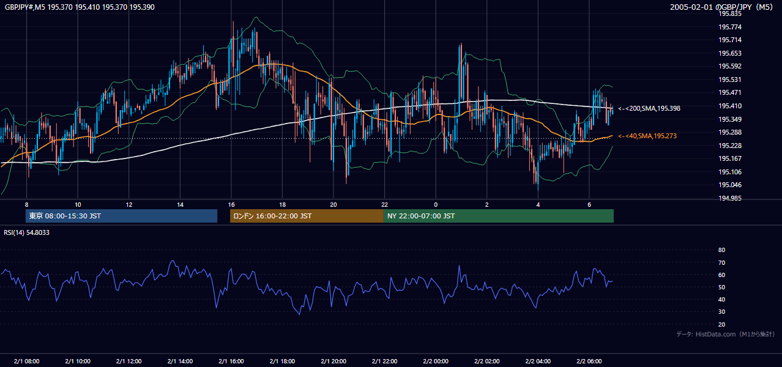Screen dimensions: 782x367
Task: Click the 2/2 02:00 time label
Action: coord(486,361)
